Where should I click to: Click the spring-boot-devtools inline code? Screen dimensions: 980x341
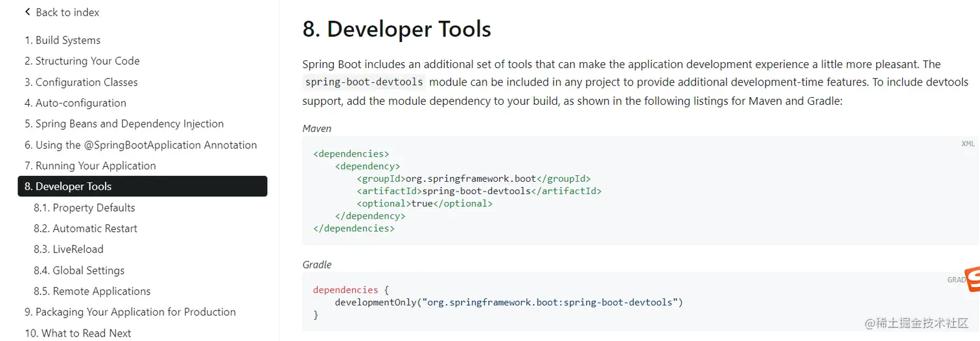coord(364,82)
